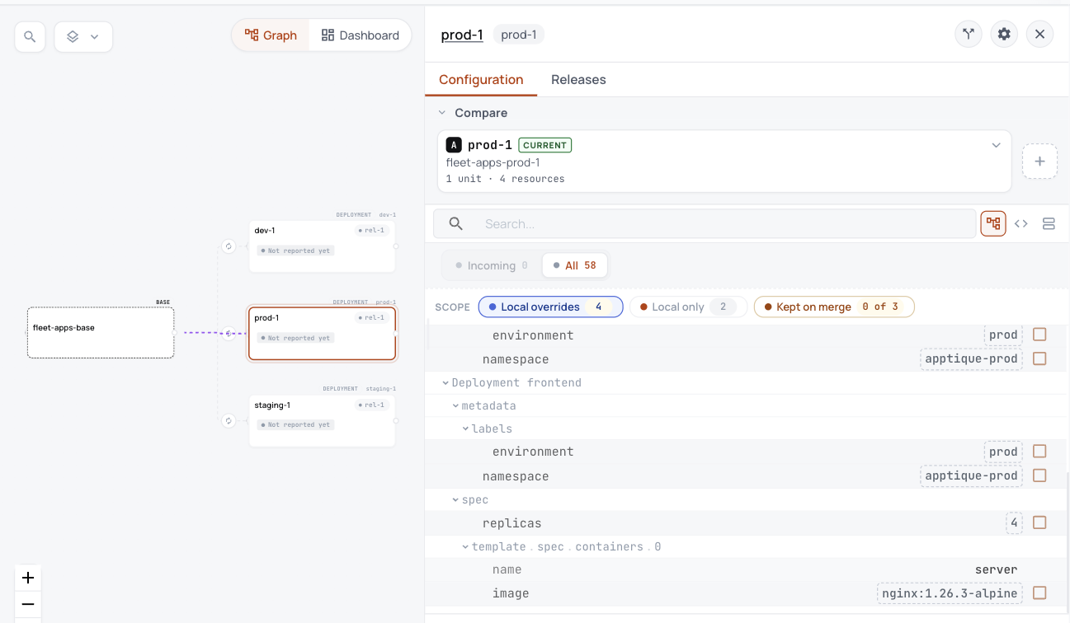Select the tree view icon
This screenshot has width=1070, height=623.
click(x=993, y=223)
